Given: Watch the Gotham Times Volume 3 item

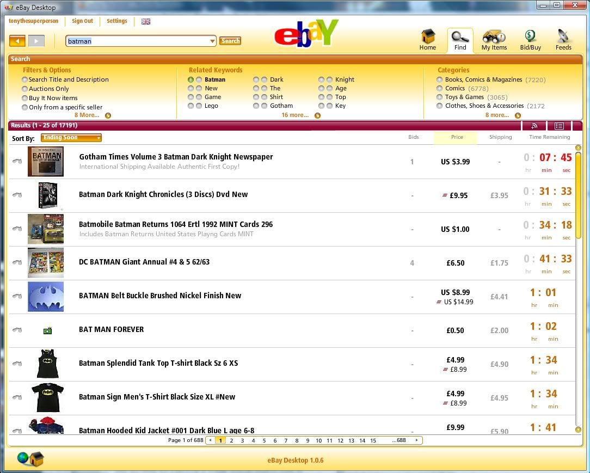Looking at the screenshot, I should point(17,161).
